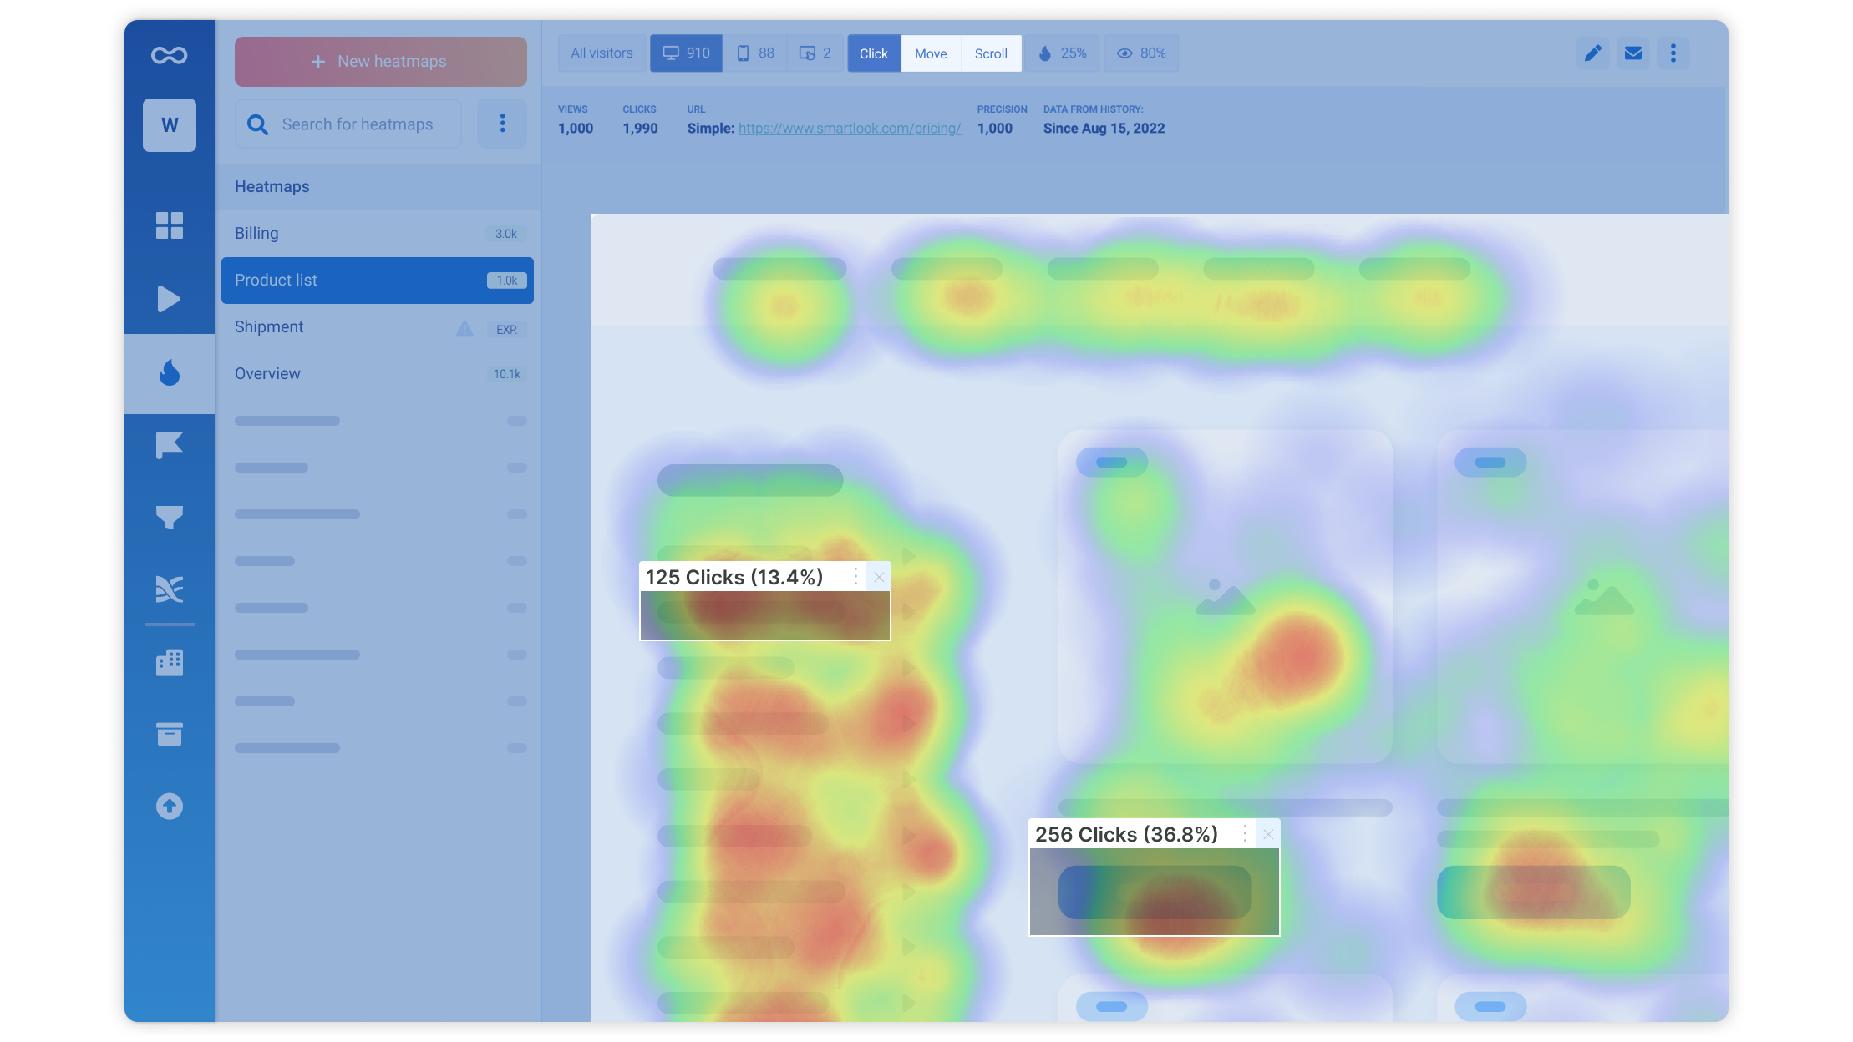Open events via the flag icon
Screen dimensions: 1853x1042
169,446
